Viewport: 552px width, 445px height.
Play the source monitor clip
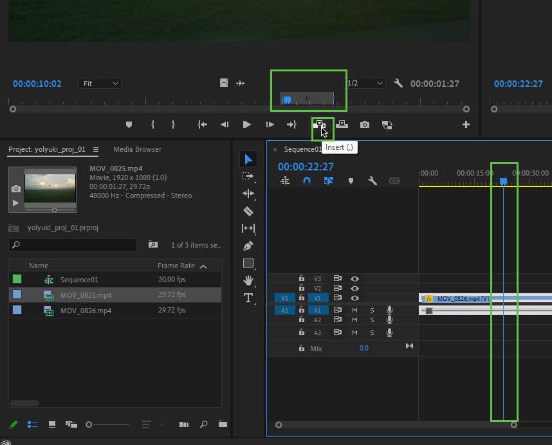[247, 125]
